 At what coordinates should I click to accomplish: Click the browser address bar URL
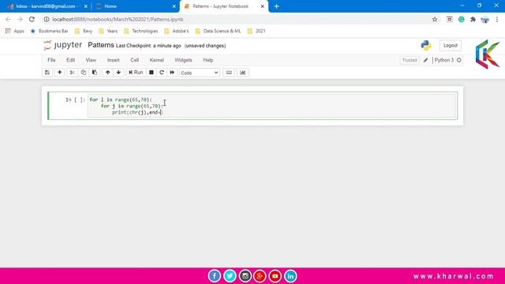click(118, 19)
